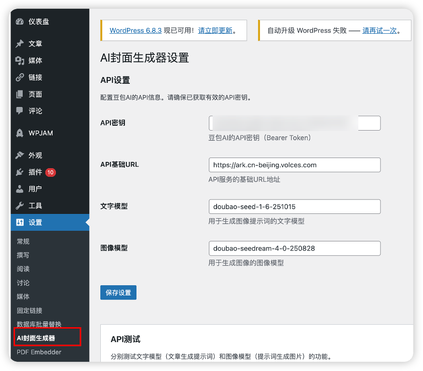The height and width of the screenshot is (371, 423).
Task: Select the 图像模型 text field
Action: [294, 249]
